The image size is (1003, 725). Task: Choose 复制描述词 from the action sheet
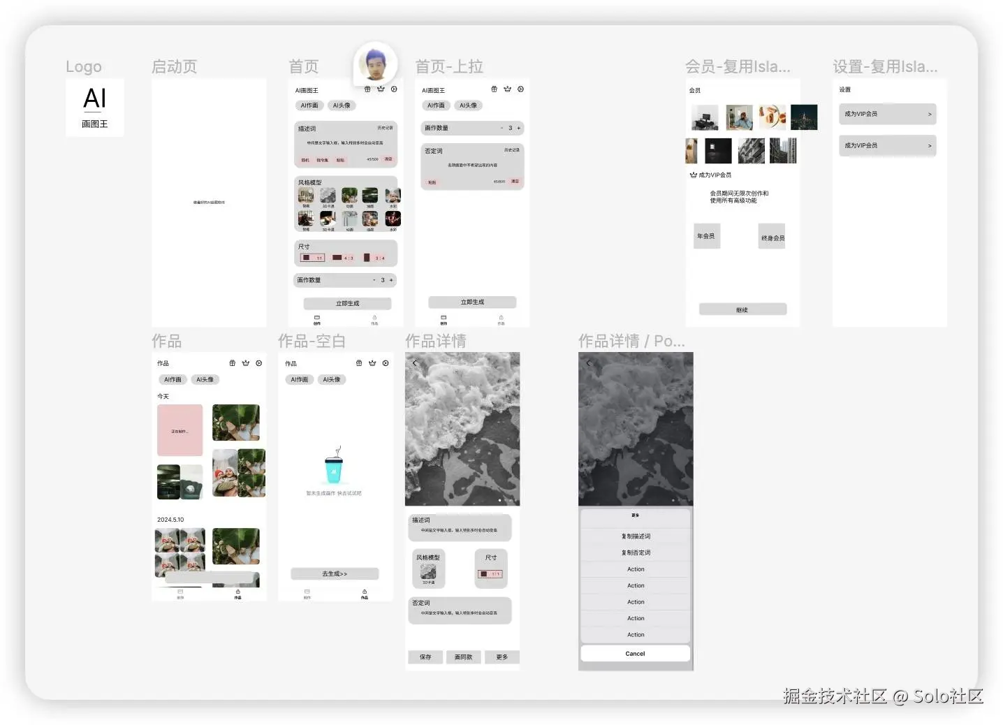click(635, 536)
